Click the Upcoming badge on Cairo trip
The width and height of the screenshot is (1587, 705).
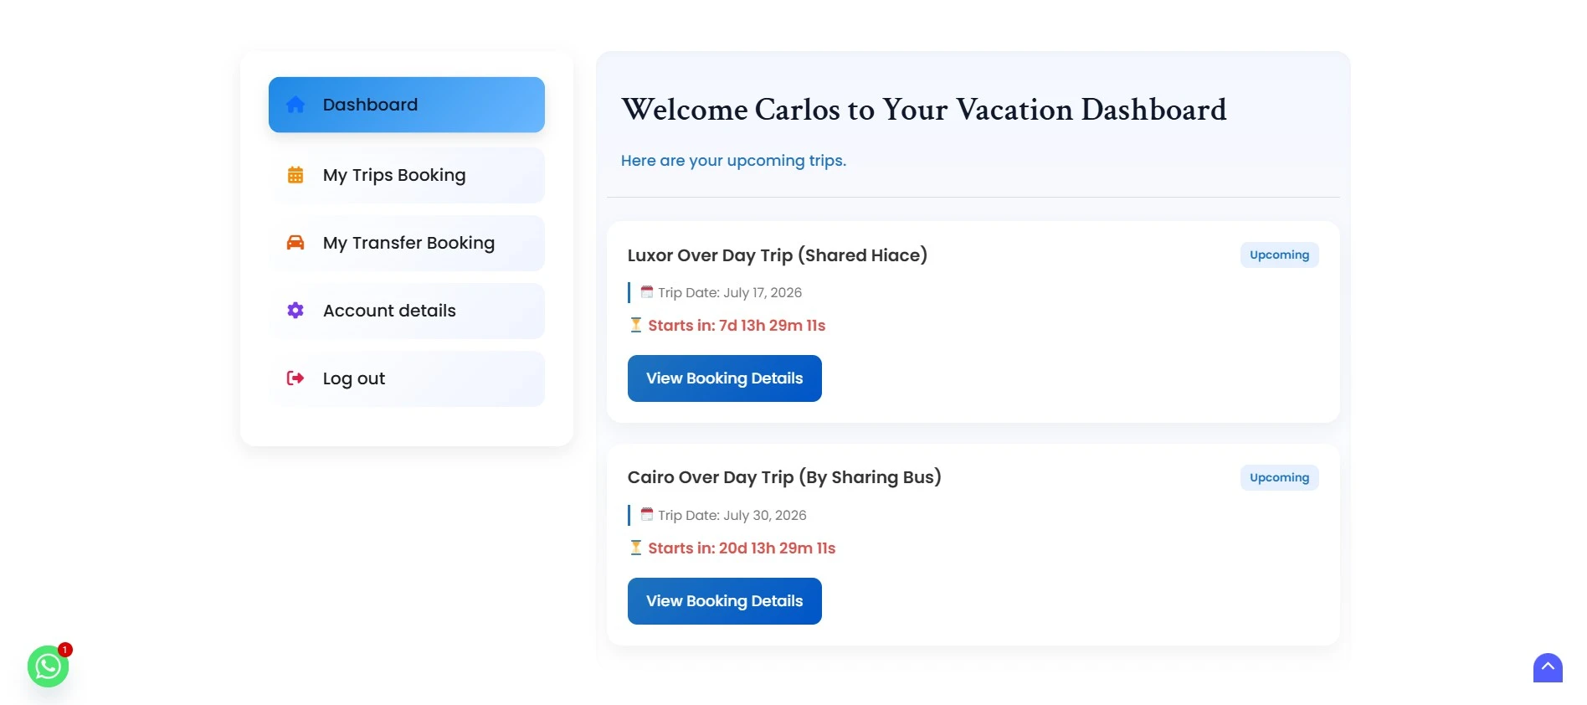1279,477
